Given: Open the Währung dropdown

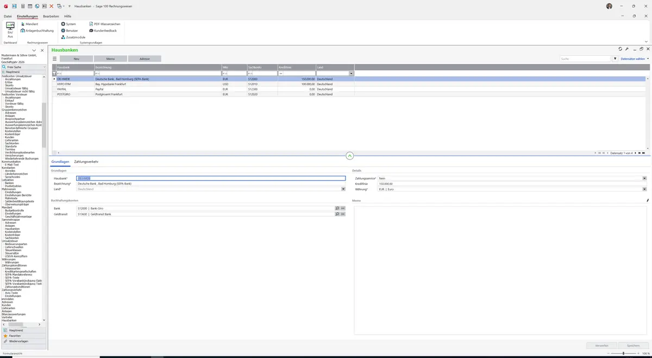Looking at the screenshot, I should coord(644,189).
